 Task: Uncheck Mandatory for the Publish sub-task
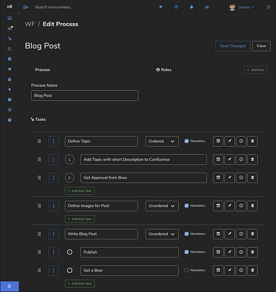pyautogui.click(x=186, y=252)
